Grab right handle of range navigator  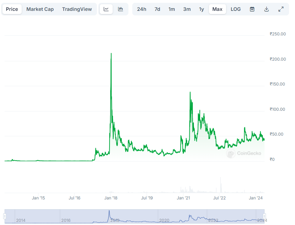click(264, 216)
